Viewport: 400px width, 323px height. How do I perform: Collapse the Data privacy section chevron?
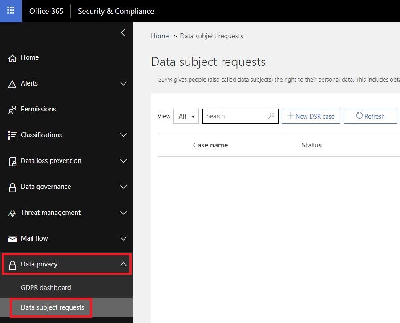(123, 264)
